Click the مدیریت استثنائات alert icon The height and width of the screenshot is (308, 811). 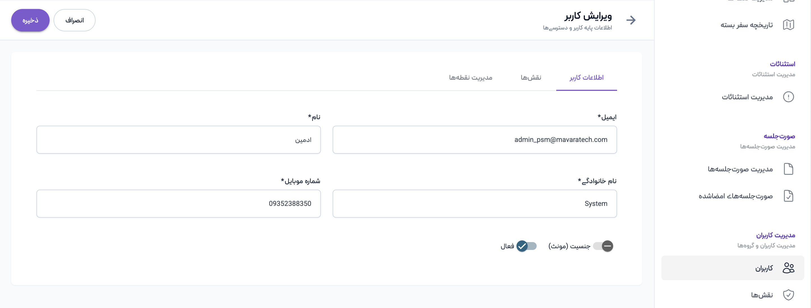coord(788,97)
